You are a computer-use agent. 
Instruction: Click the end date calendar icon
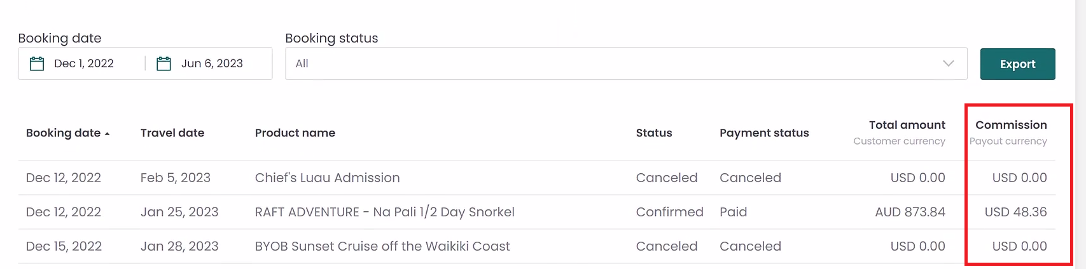coord(164,63)
